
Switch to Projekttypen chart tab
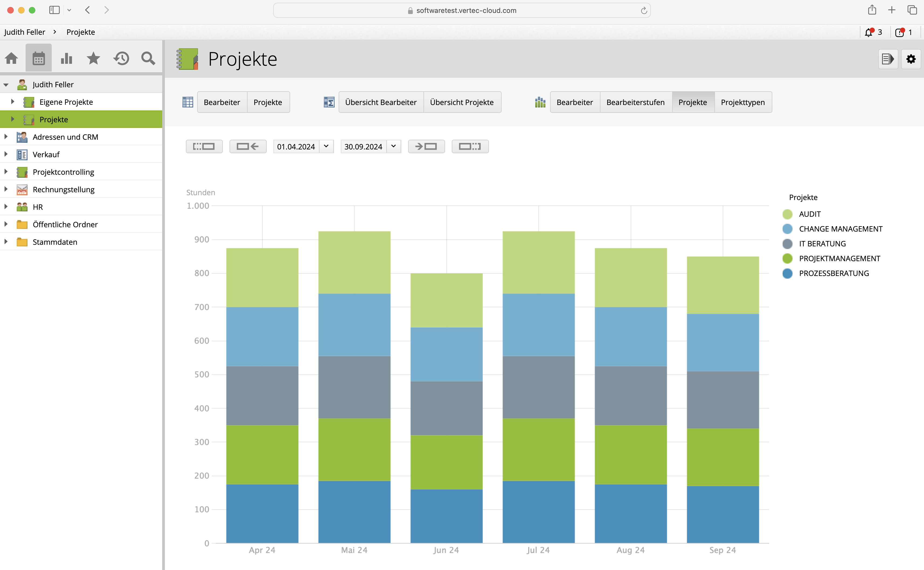(x=743, y=102)
